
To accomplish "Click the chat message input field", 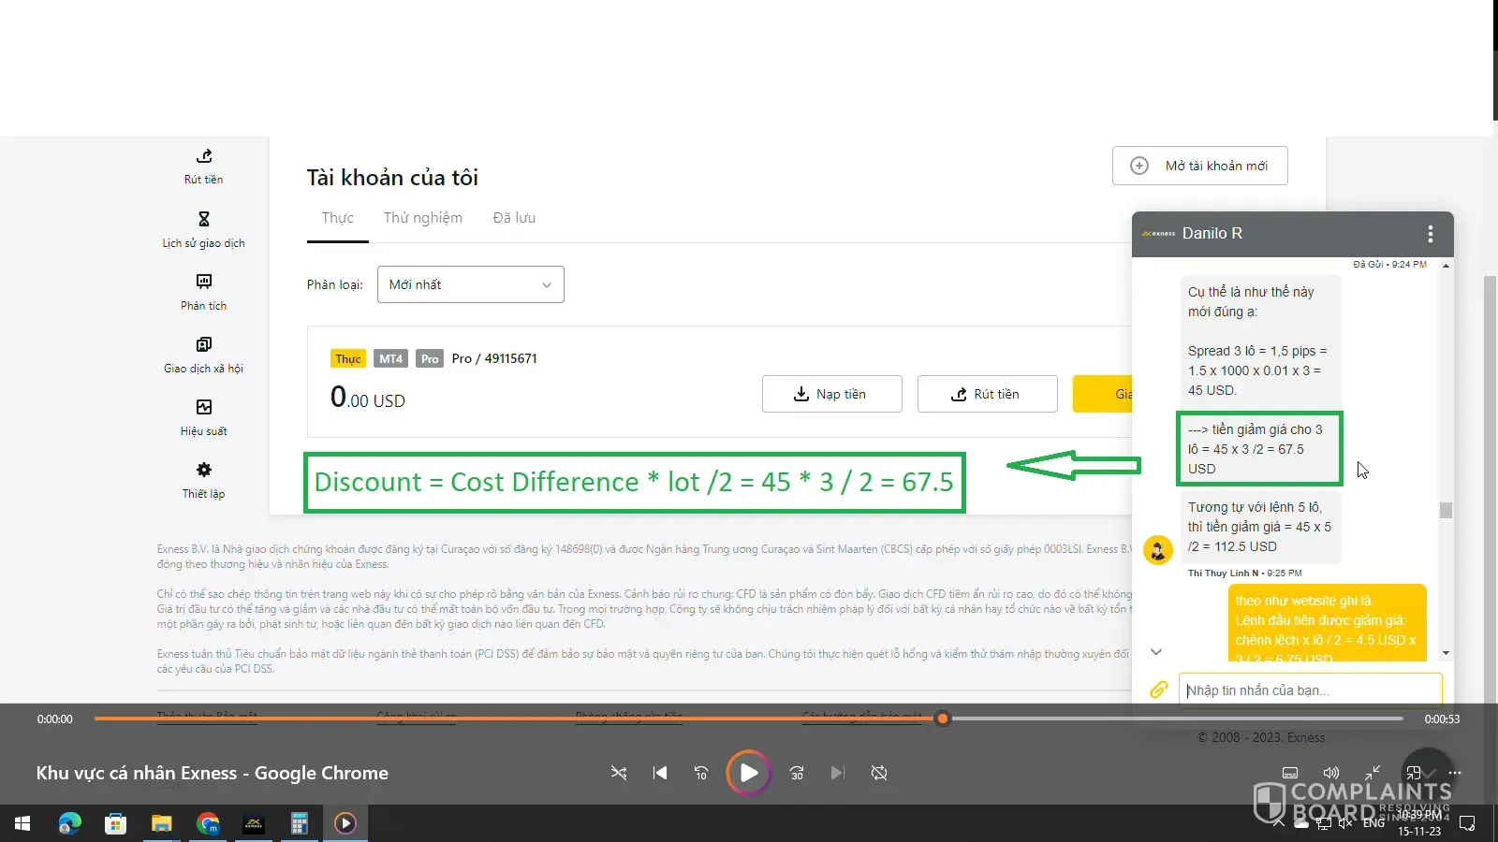I will tap(1309, 690).
